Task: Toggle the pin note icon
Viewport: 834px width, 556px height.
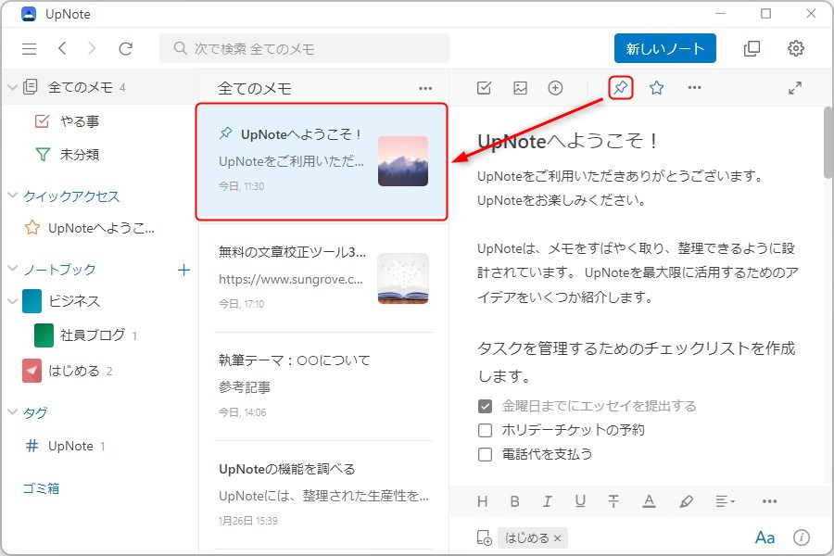Action: click(620, 88)
